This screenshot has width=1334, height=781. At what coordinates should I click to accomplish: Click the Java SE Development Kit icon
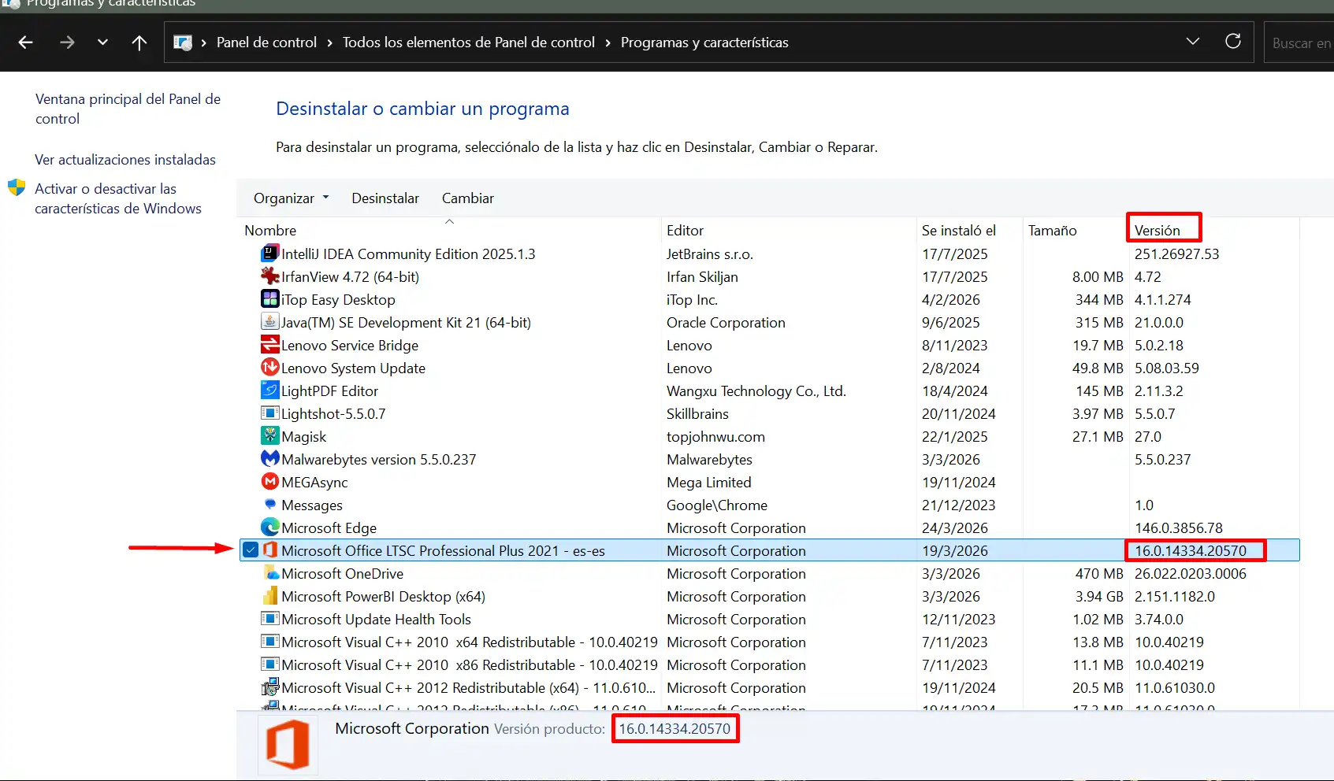[x=270, y=322]
